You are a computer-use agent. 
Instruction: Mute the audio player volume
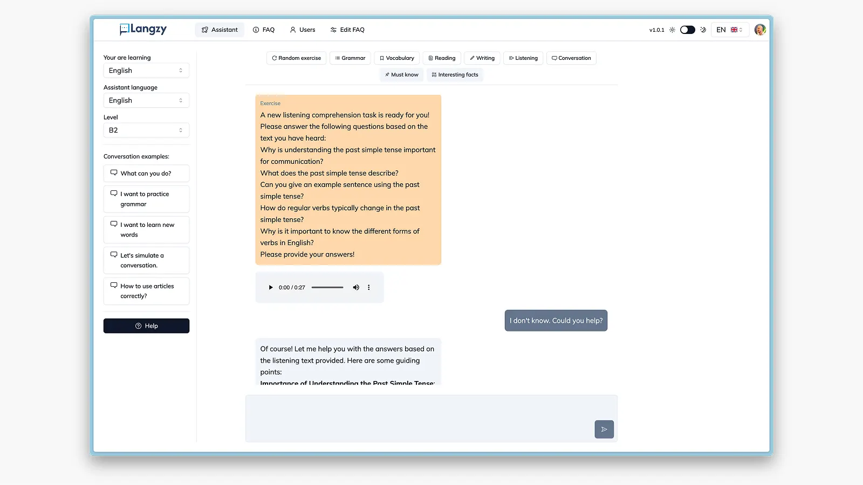pyautogui.click(x=356, y=288)
